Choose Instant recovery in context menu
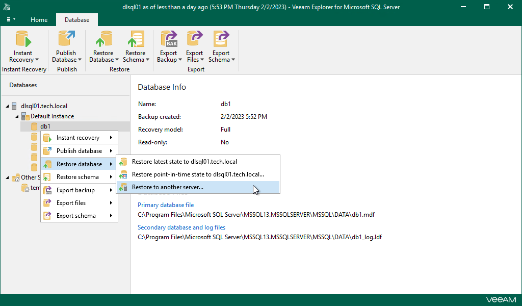 pos(79,138)
